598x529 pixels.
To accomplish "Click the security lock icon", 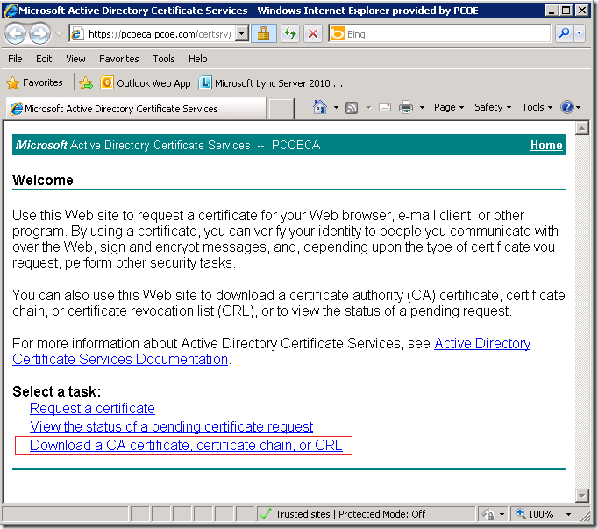I will (x=264, y=34).
